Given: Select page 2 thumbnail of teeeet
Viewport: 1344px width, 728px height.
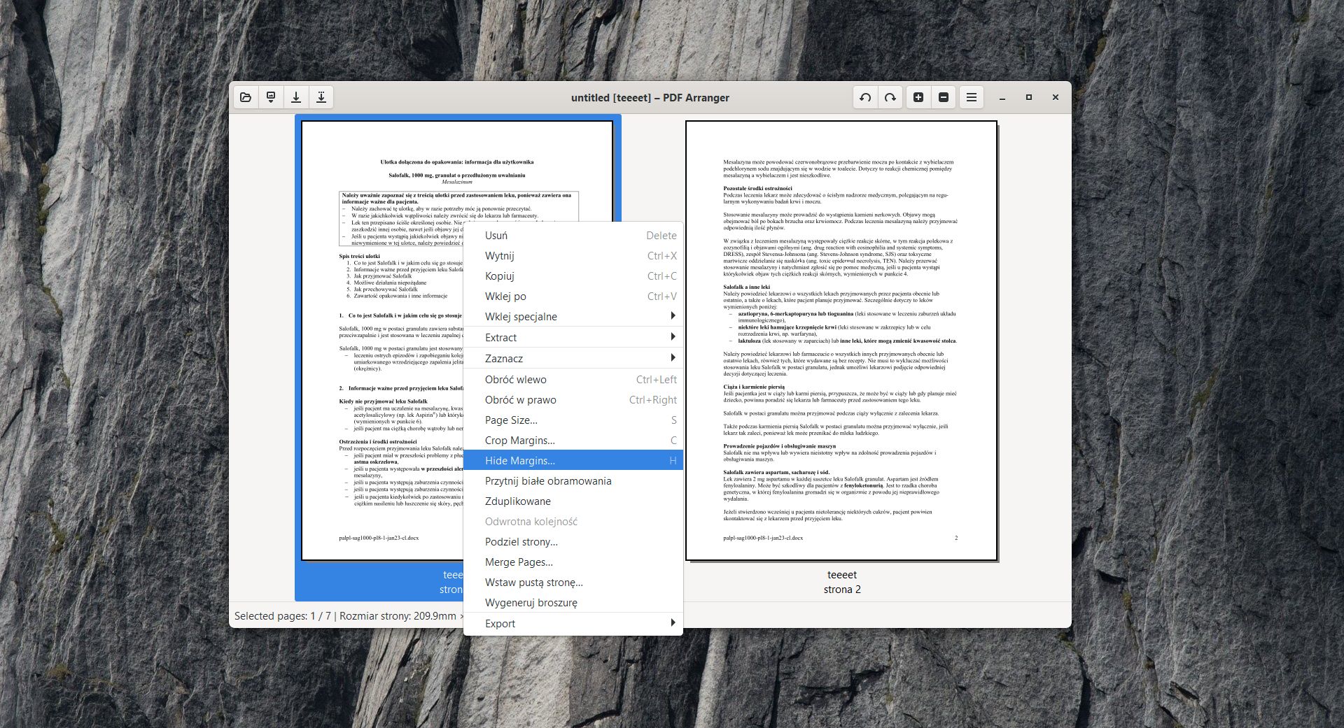Looking at the screenshot, I should (x=842, y=341).
